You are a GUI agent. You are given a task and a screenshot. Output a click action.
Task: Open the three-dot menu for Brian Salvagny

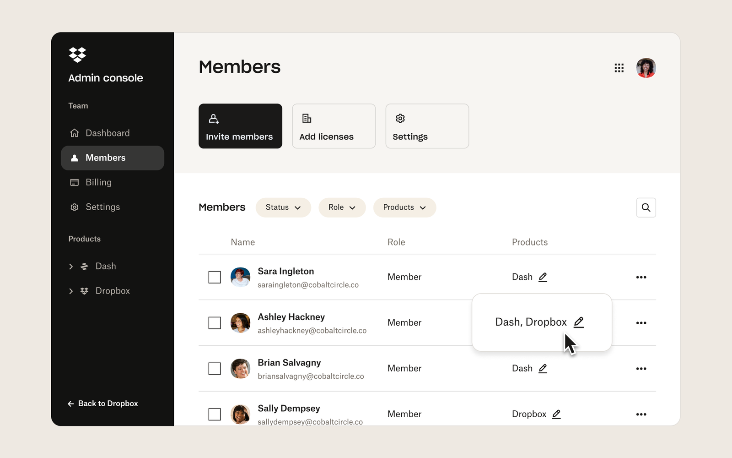click(641, 368)
